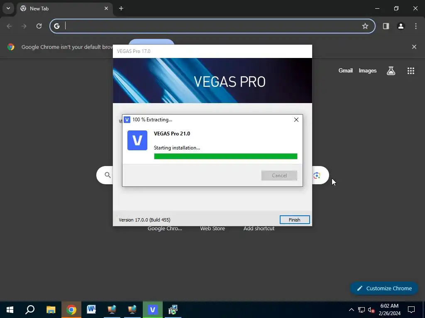The image size is (425, 318).
Task: Reload the page in Chrome
Action: pyautogui.click(x=39, y=26)
